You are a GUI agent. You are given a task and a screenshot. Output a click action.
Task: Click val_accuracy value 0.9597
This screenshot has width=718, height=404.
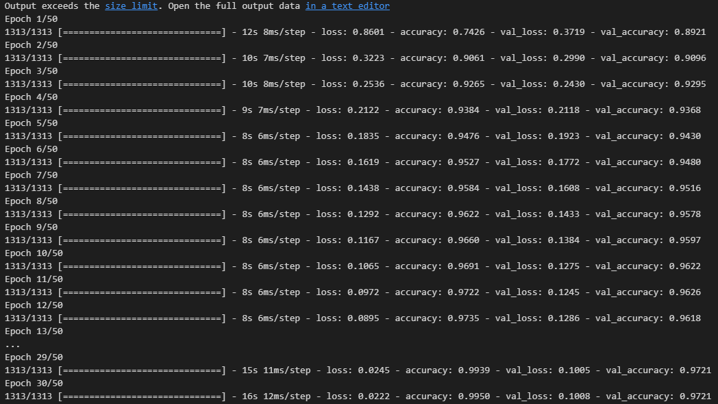[x=685, y=240]
